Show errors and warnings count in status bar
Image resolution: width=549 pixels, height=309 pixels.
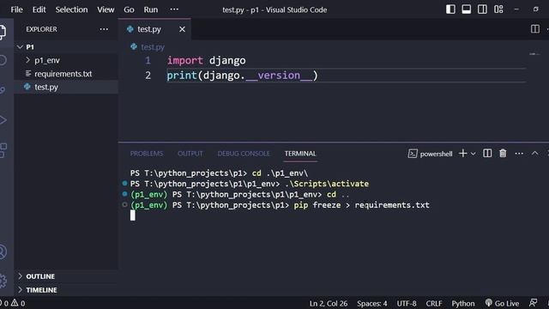click(13, 303)
